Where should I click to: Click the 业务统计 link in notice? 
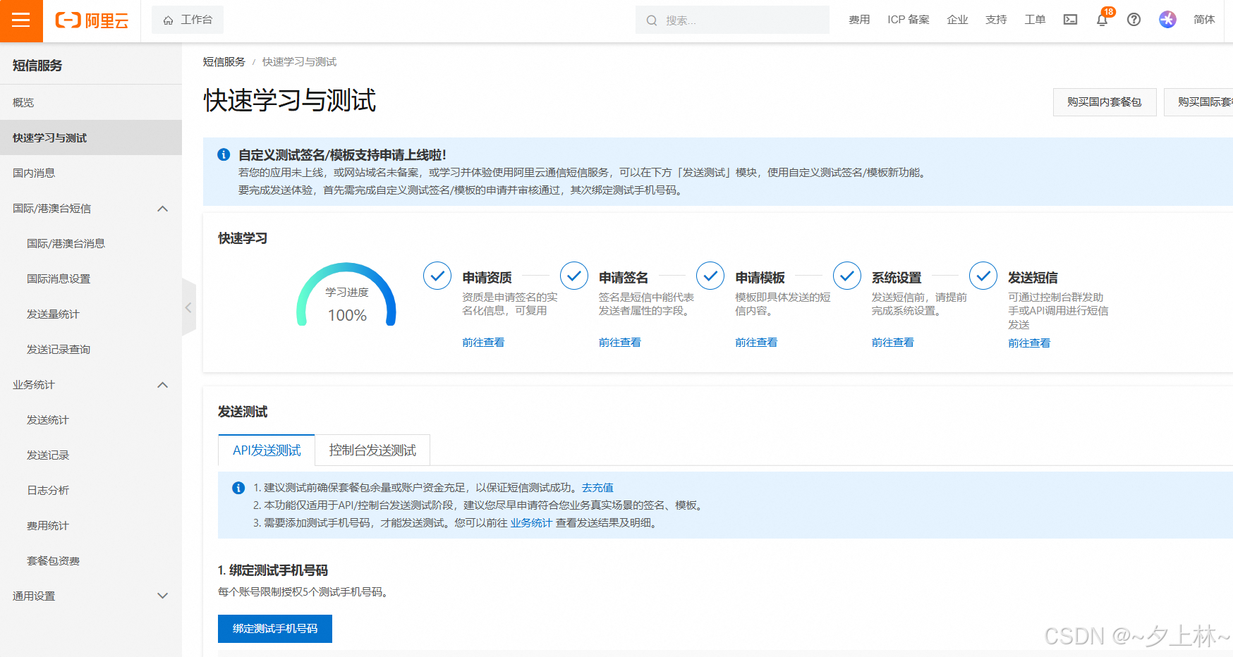(531, 523)
